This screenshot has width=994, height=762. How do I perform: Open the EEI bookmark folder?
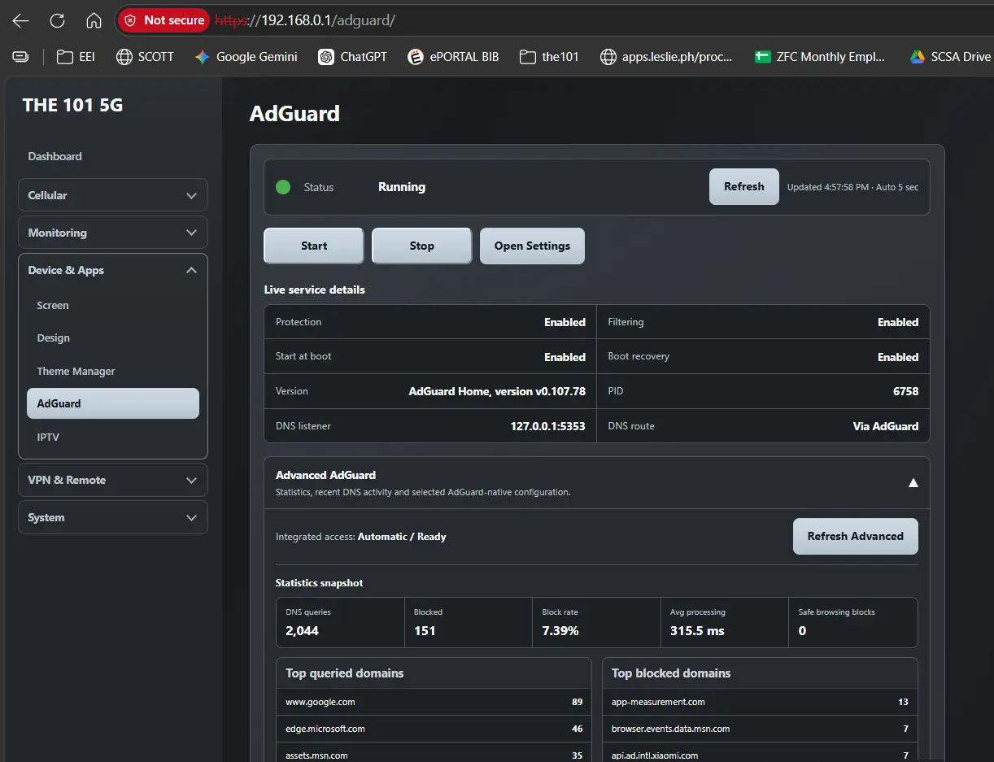76,57
